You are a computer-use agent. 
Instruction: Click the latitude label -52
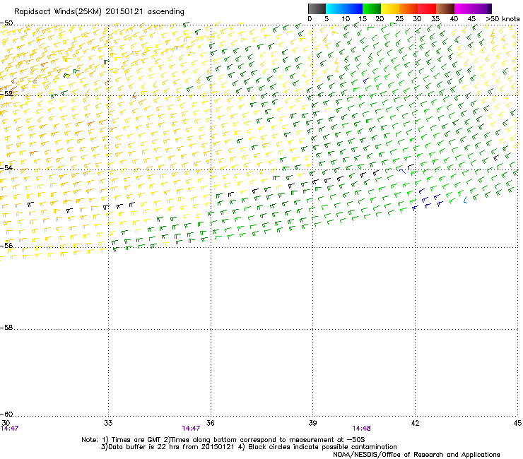click(6, 94)
